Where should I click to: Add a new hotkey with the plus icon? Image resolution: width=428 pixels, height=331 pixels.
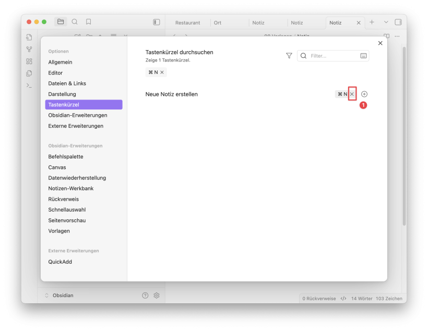364,94
